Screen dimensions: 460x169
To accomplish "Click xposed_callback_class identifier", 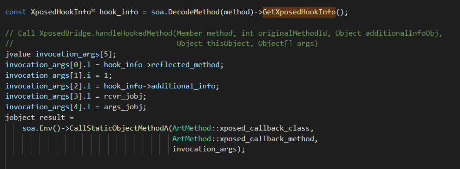I will 265,128.
